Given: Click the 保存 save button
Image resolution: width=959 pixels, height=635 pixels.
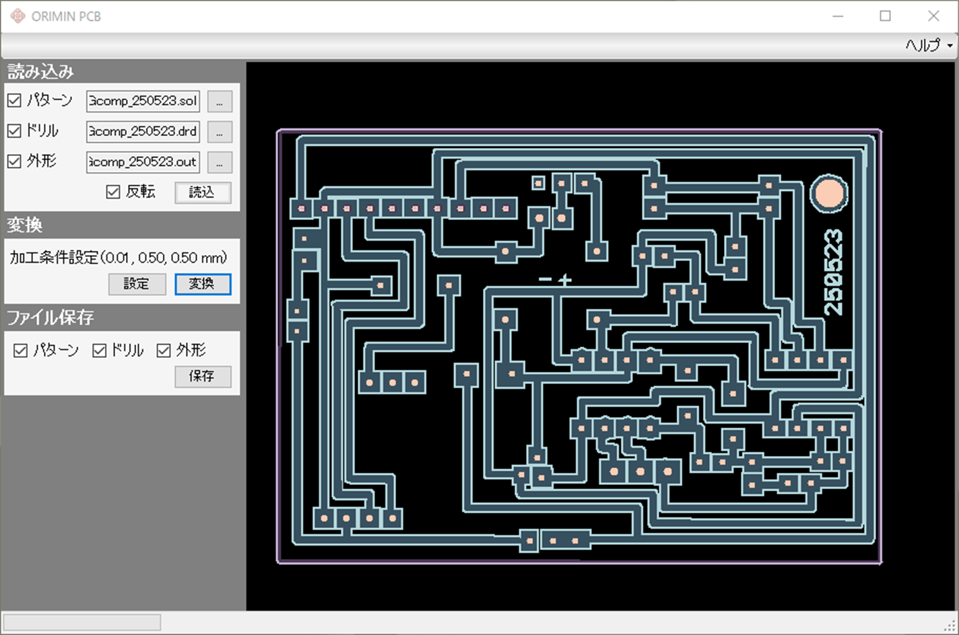Looking at the screenshot, I should coord(202,376).
